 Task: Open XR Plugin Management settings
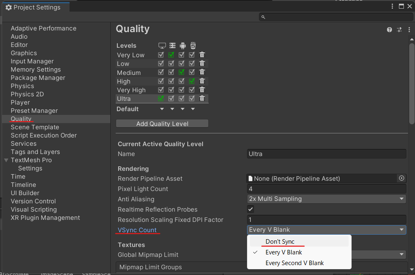pyautogui.click(x=45, y=217)
